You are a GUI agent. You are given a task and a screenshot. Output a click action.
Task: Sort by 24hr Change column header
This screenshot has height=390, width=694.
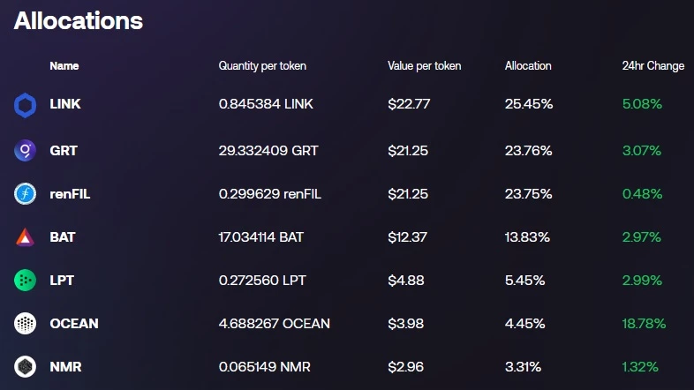(x=653, y=66)
